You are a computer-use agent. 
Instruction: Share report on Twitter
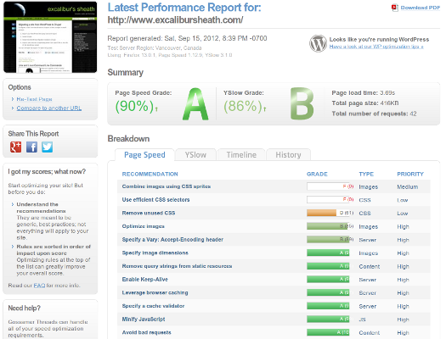click(x=48, y=147)
